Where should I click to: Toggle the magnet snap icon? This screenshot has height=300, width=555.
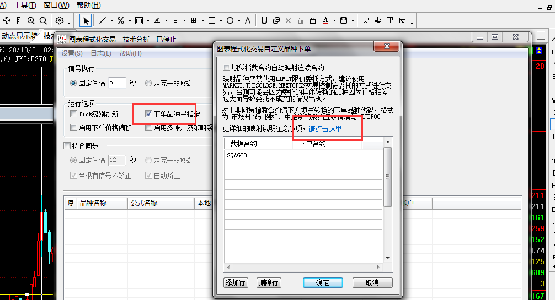point(264,20)
